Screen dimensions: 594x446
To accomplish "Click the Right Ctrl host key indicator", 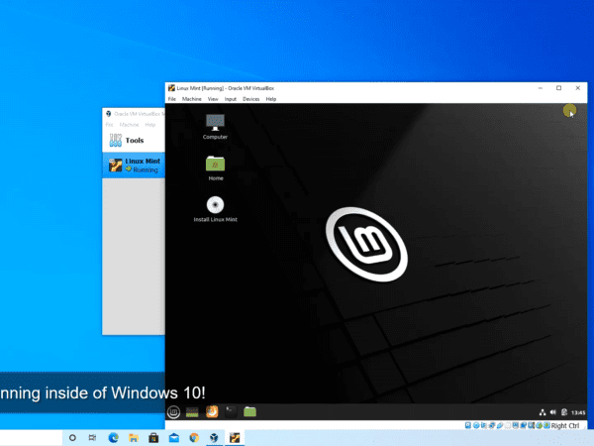I will point(565,425).
